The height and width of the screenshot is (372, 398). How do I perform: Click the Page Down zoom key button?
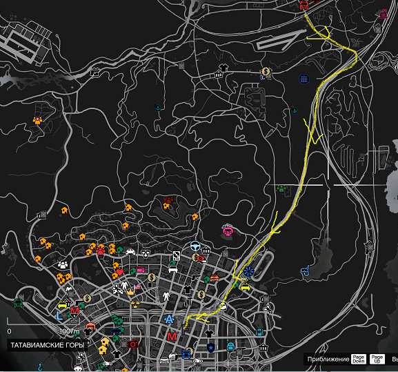359,359
